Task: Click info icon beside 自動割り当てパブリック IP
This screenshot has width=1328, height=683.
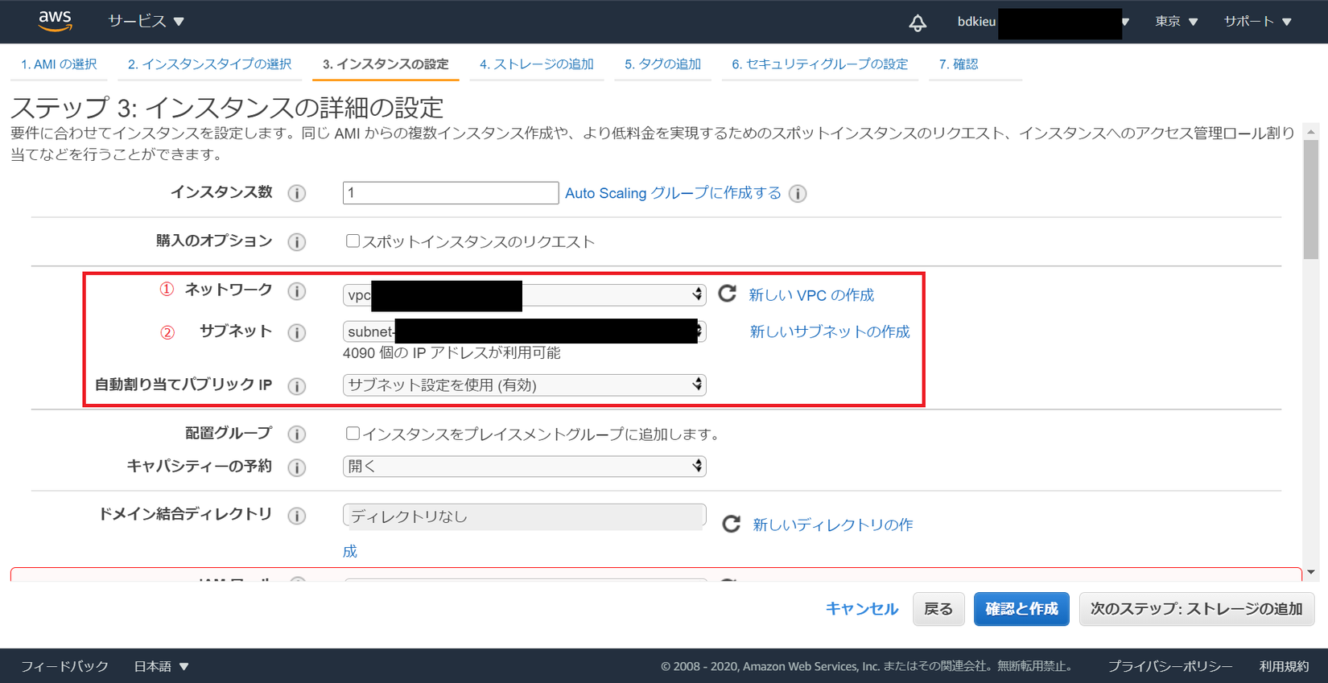Action: (x=297, y=386)
